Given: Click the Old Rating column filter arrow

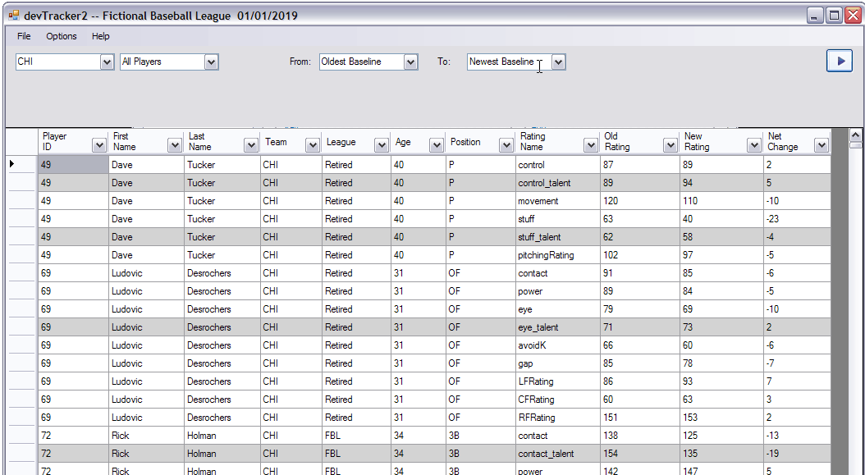Looking at the screenshot, I should [x=670, y=145].
